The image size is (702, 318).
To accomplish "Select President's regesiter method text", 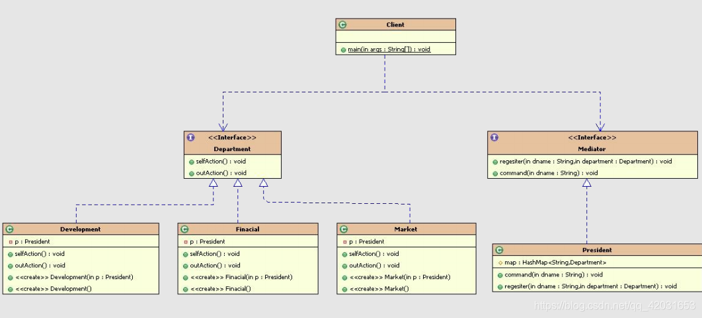I will (590, 287).
